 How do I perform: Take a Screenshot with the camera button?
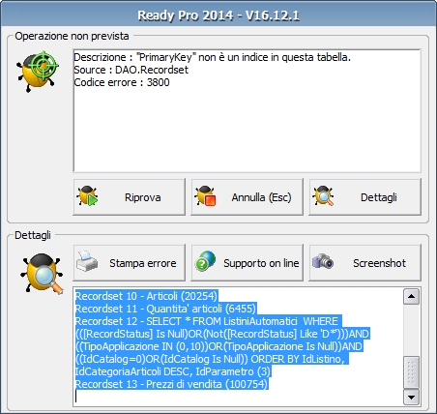pos(365,263)
